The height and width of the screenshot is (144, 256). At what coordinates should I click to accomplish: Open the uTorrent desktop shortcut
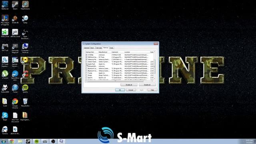tap(5, 75)
